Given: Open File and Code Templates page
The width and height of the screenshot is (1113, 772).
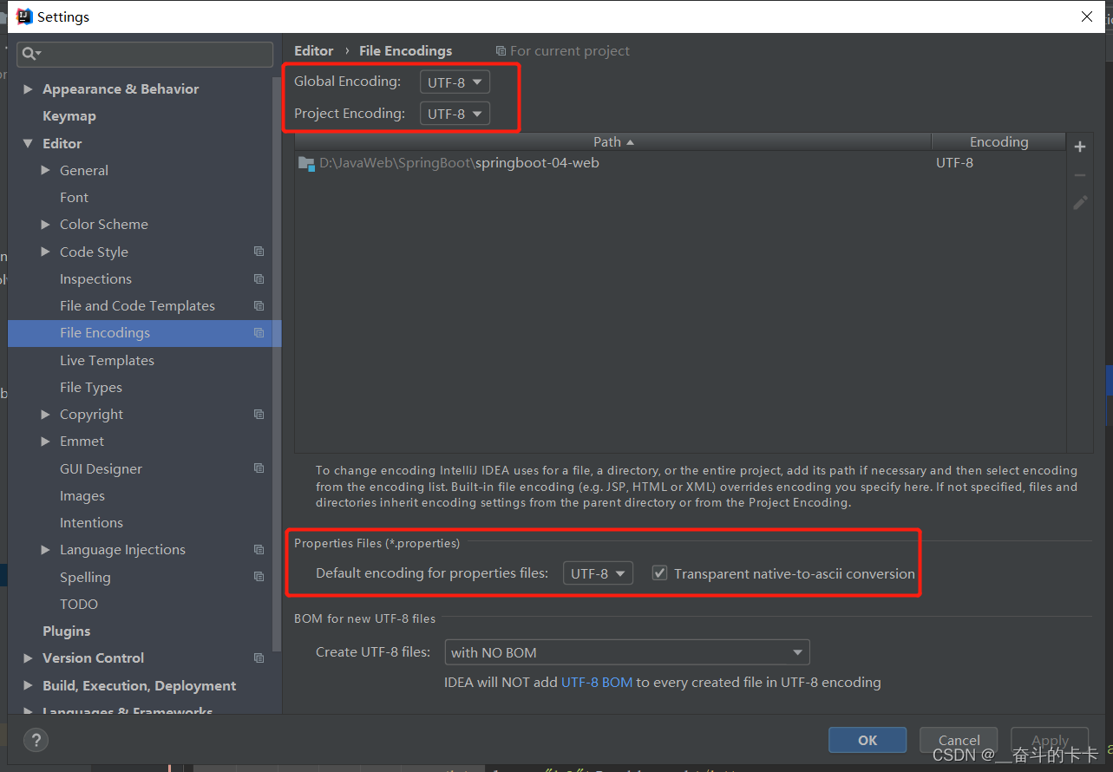Looking at the screenshot, I should (x=137, y=305).
